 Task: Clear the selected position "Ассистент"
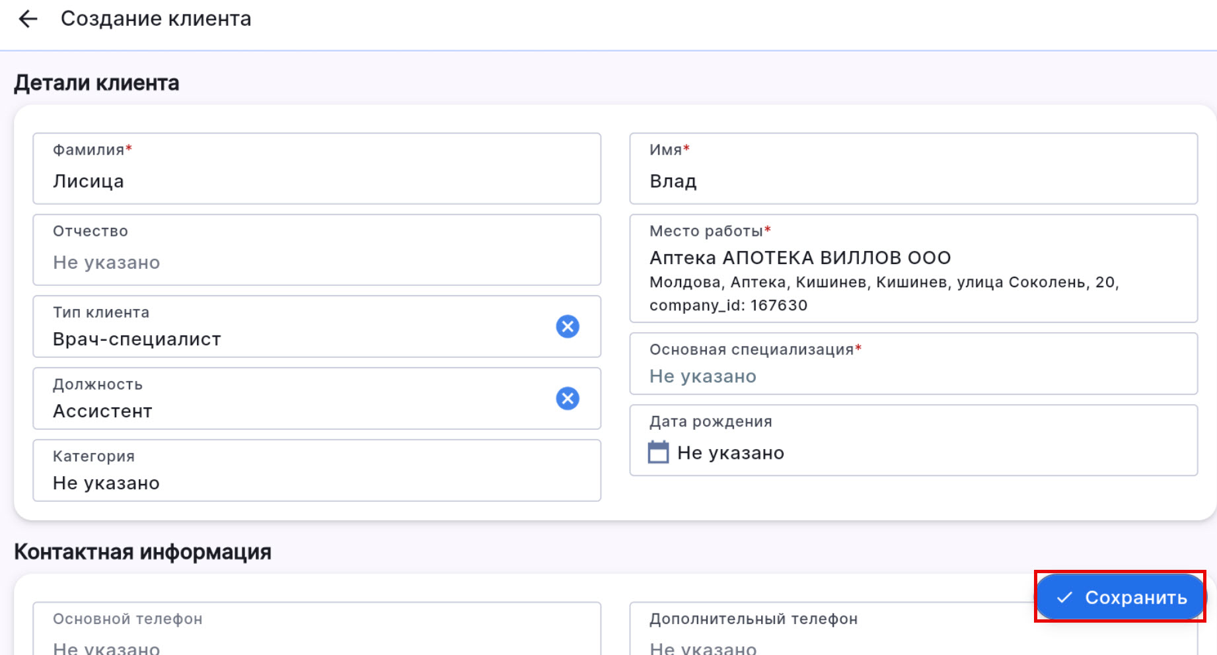pos(567,398)
